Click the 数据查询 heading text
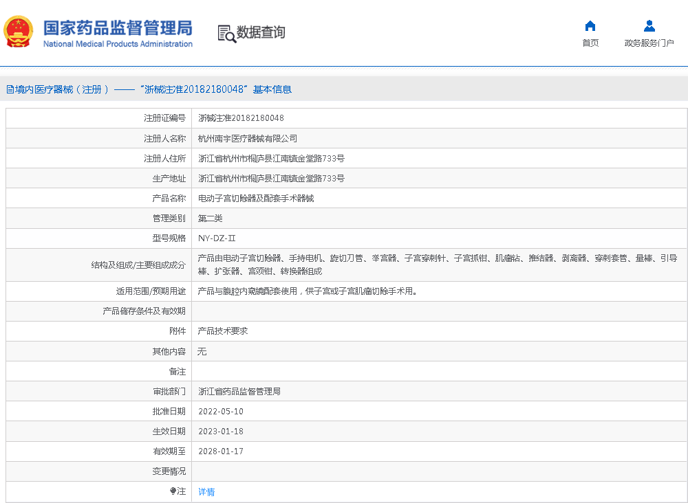 pos(261,32)
